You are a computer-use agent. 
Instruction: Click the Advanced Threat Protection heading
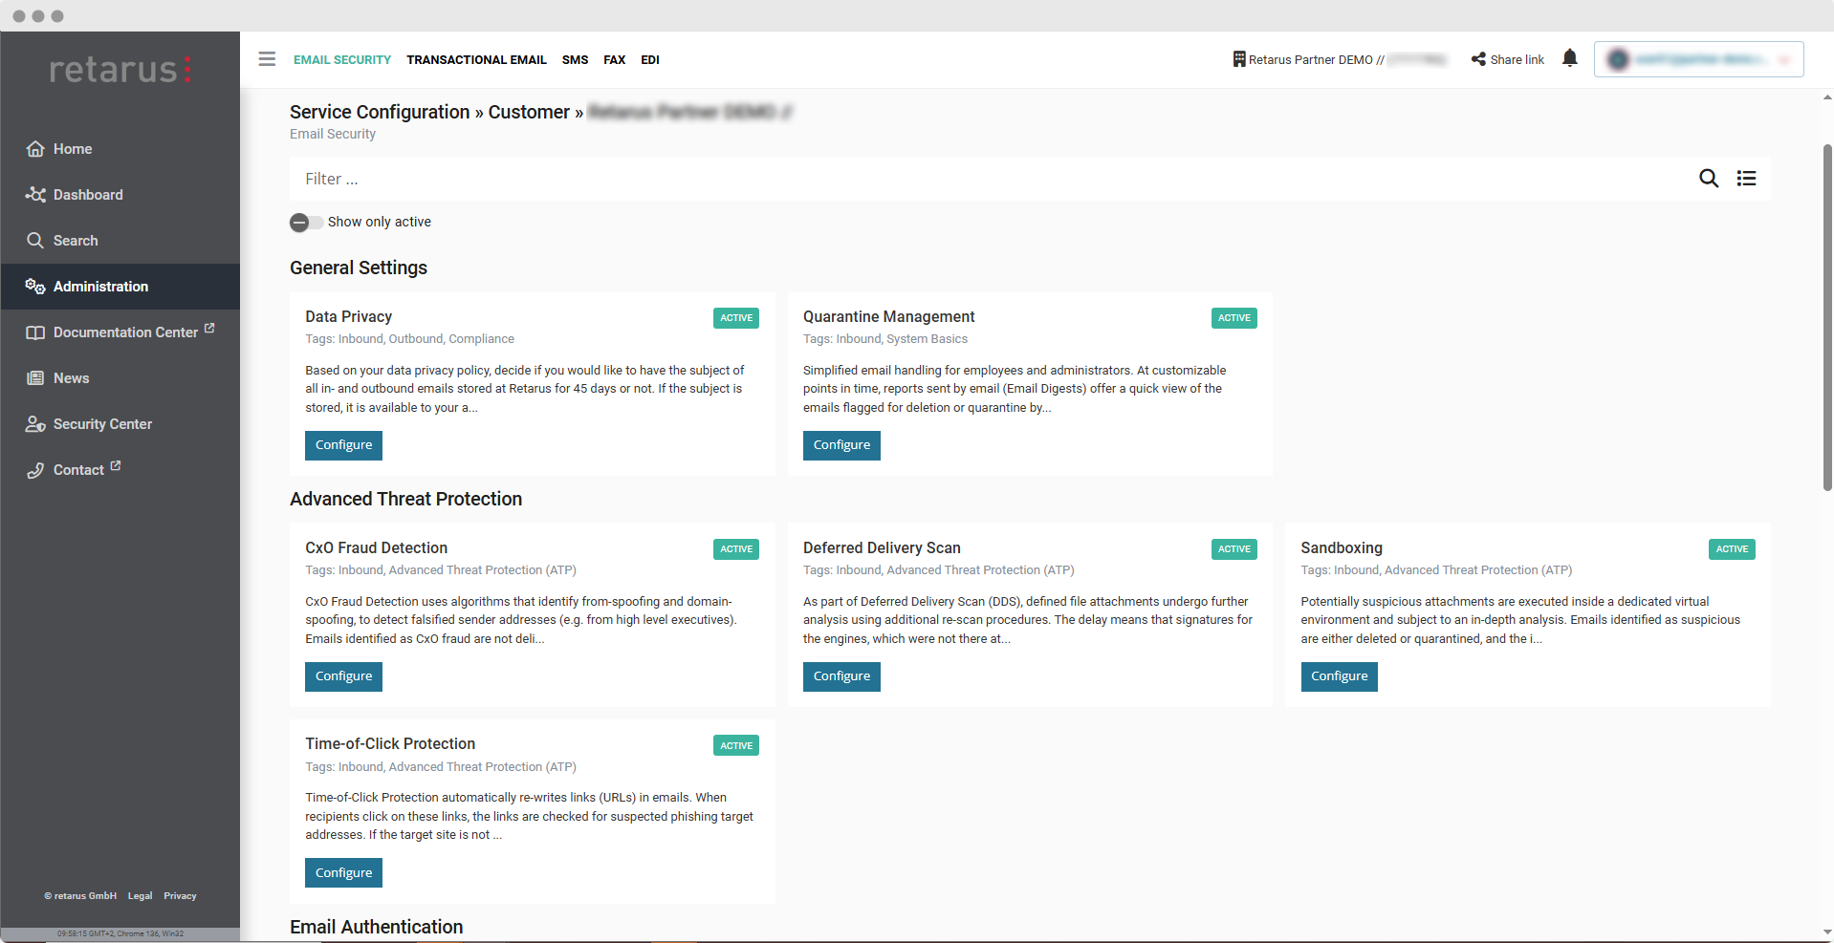point(405,499)
